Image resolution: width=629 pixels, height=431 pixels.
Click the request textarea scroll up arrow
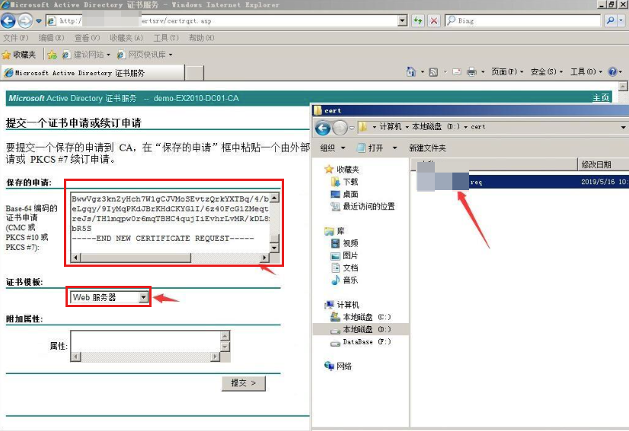tap(274, 198)
